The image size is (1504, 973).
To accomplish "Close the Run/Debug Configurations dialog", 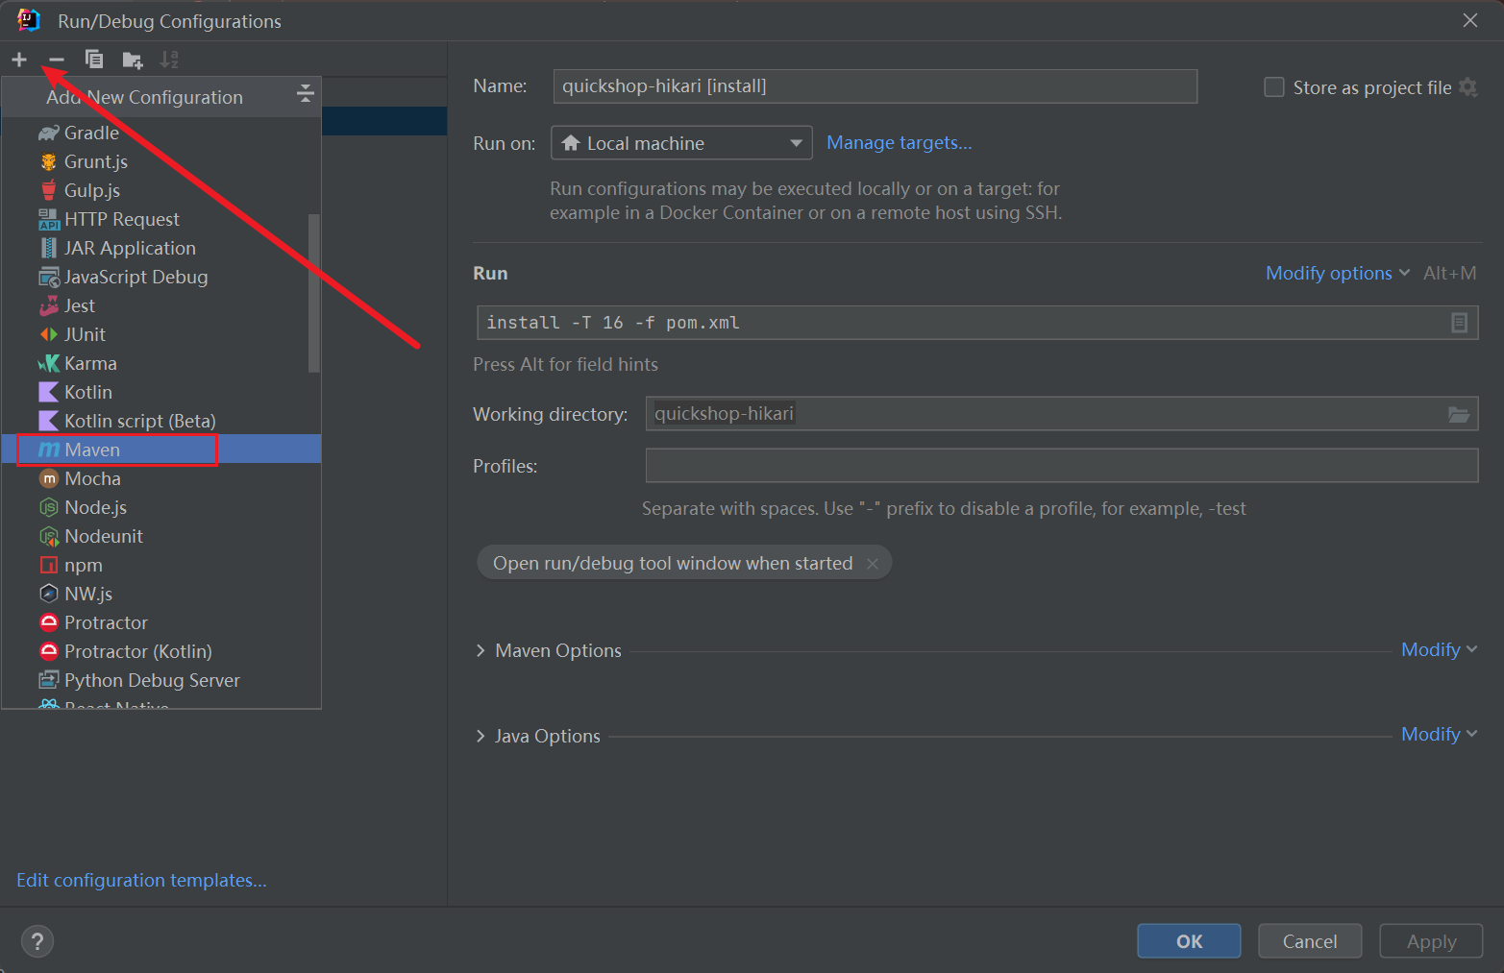I will [1470, 20].
